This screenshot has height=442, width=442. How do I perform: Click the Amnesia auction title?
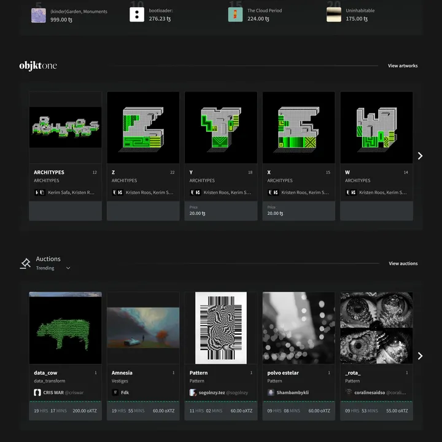coord(122,373)
